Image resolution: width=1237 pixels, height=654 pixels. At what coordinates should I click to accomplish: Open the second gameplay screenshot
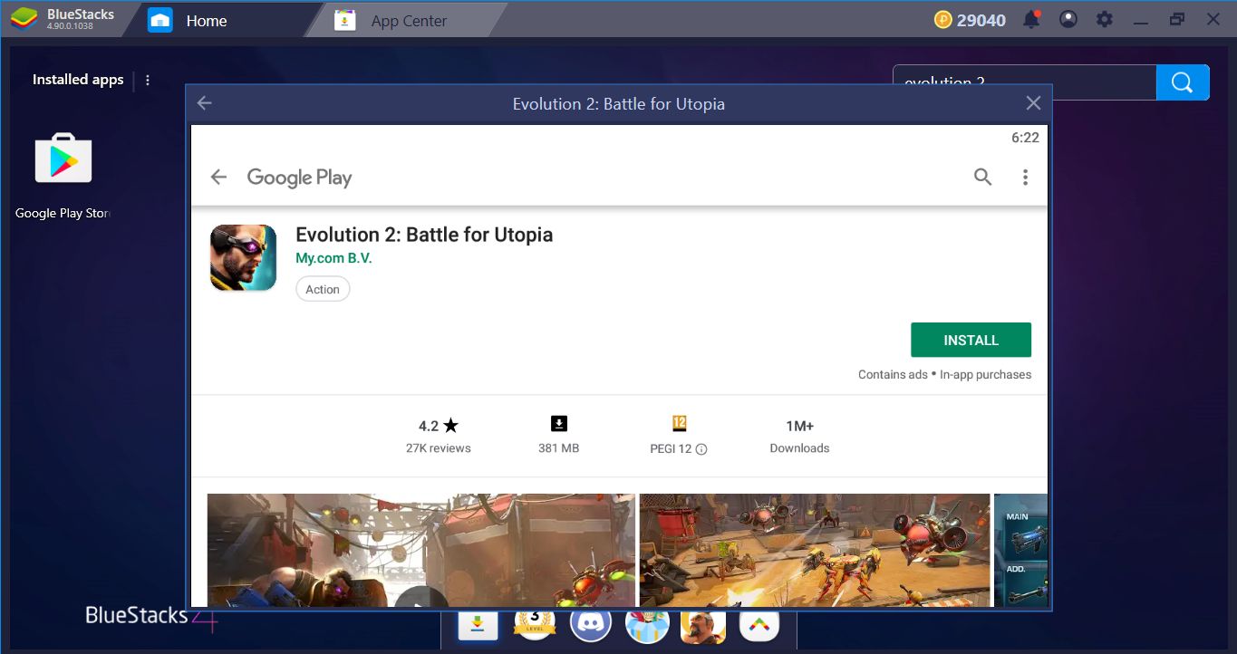[x=815, y=549]
